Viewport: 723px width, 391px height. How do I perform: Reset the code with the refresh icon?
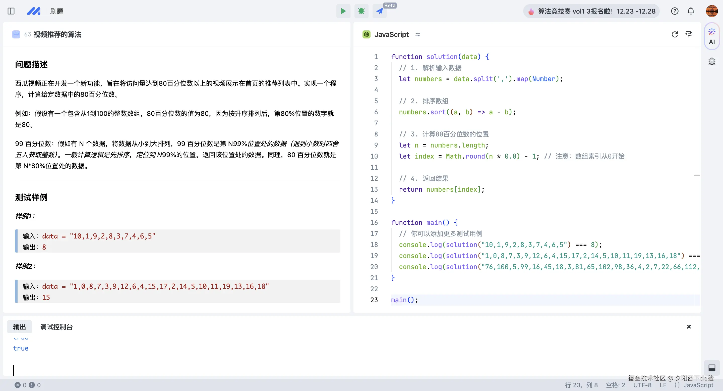click(675, 34)
